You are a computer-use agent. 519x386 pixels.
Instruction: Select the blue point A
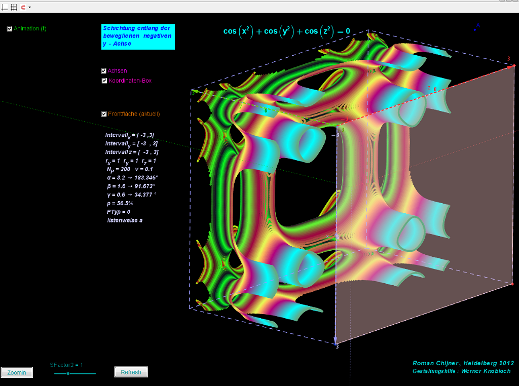[475, 29]
